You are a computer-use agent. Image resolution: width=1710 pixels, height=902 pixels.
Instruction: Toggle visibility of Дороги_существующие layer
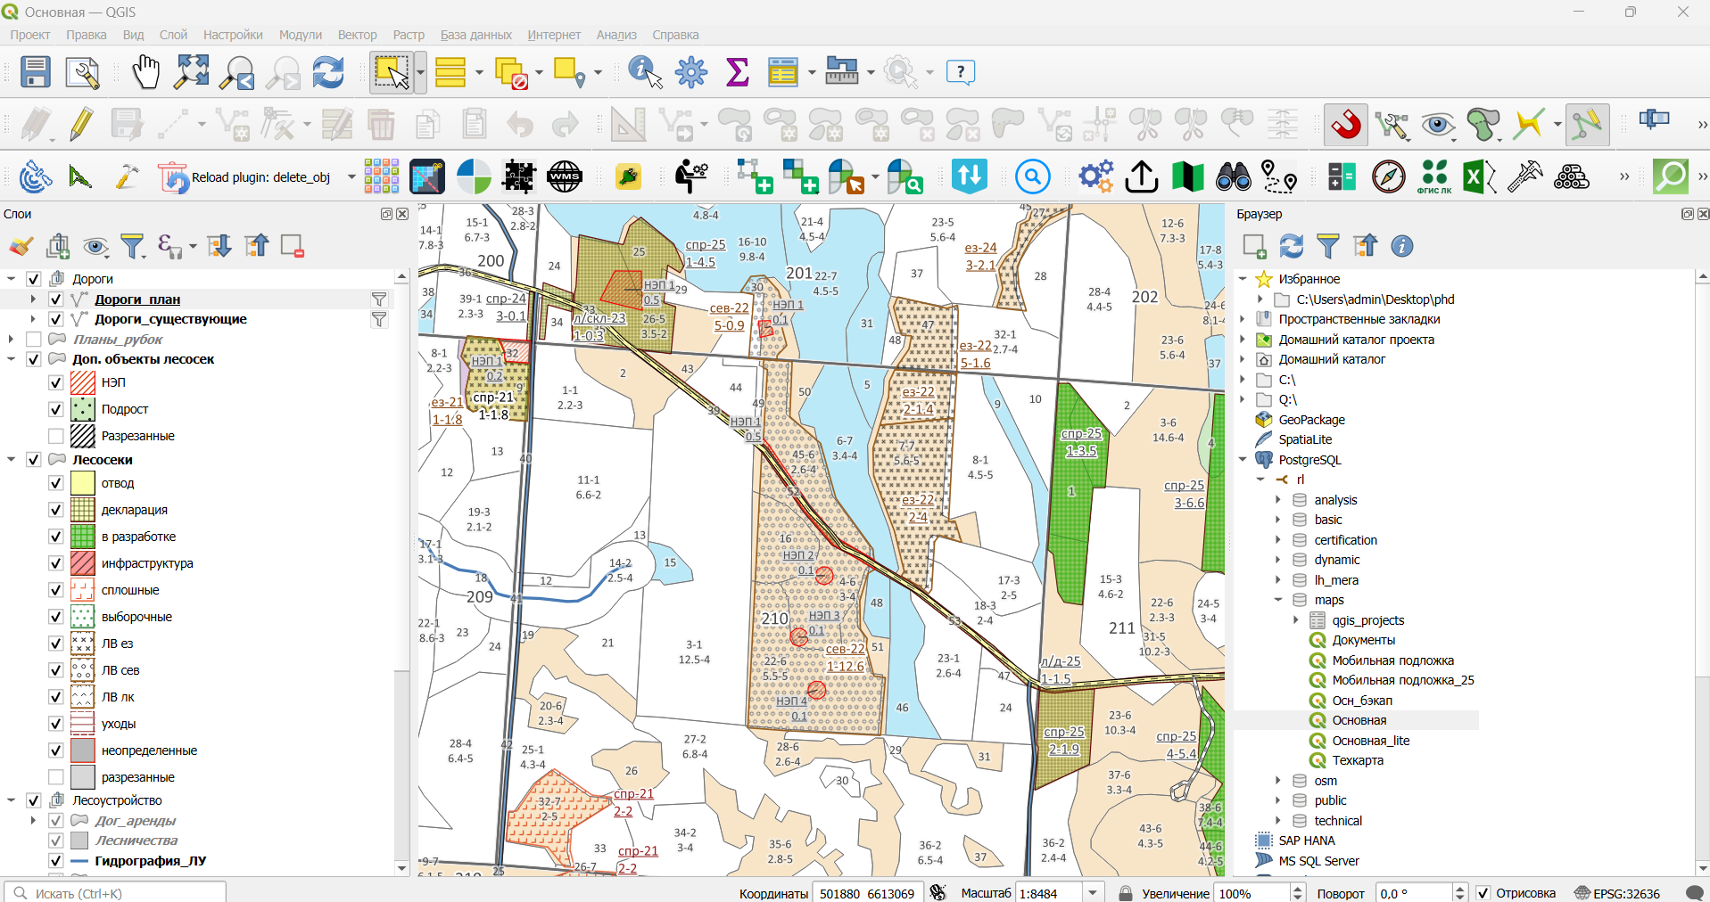(55, 319)
